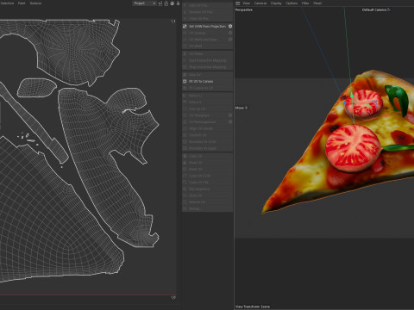This screenshot has width=414, height=310.
Task: Select Boundary to Quad command
Action: click(x=207, y=148)
